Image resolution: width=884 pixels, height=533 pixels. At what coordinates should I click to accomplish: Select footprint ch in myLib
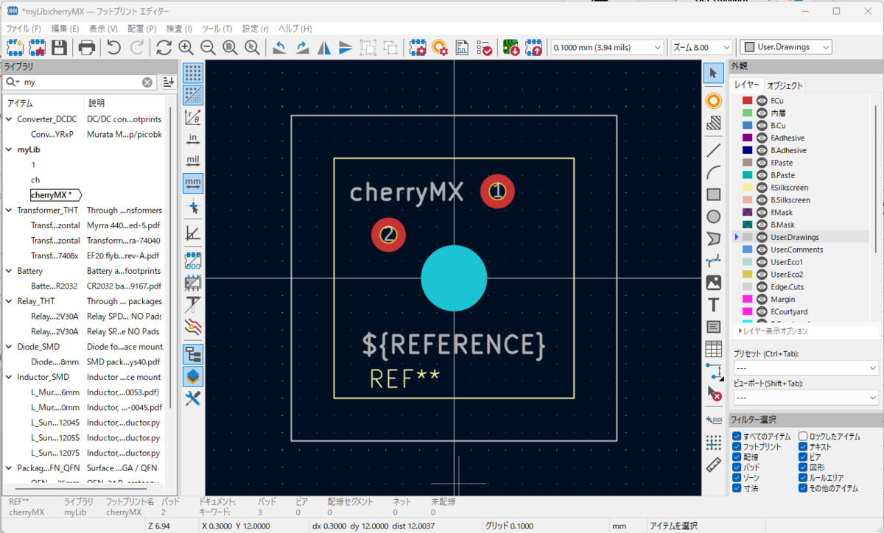click(35, 180)
